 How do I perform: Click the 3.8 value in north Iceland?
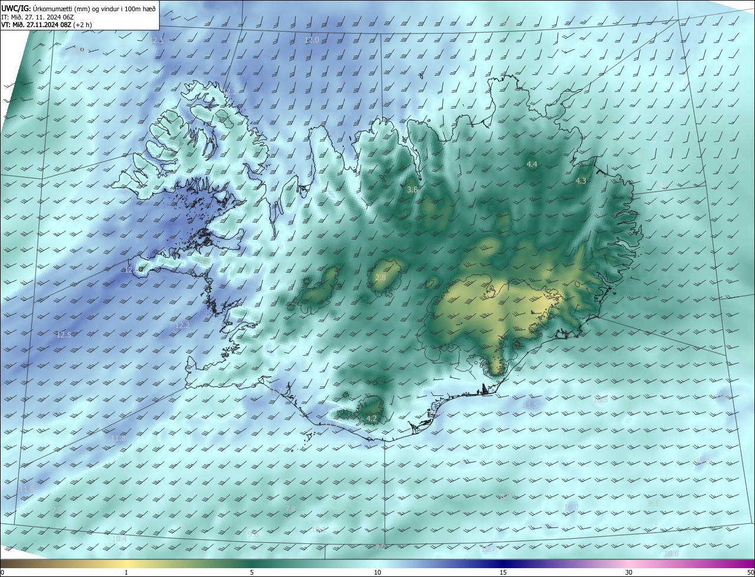[412, 189]
